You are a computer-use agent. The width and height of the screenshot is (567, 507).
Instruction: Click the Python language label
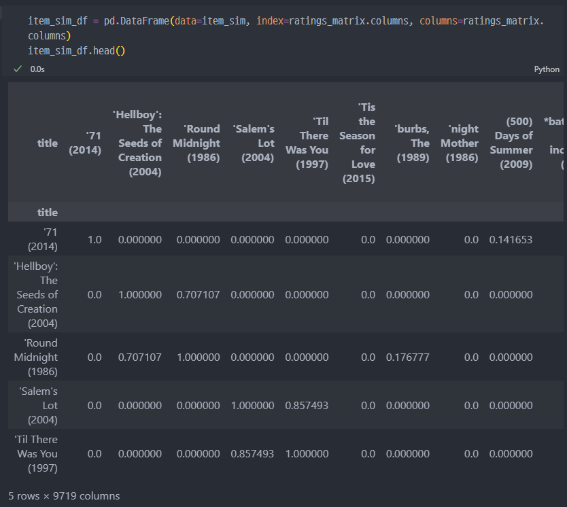pos(547,69)
